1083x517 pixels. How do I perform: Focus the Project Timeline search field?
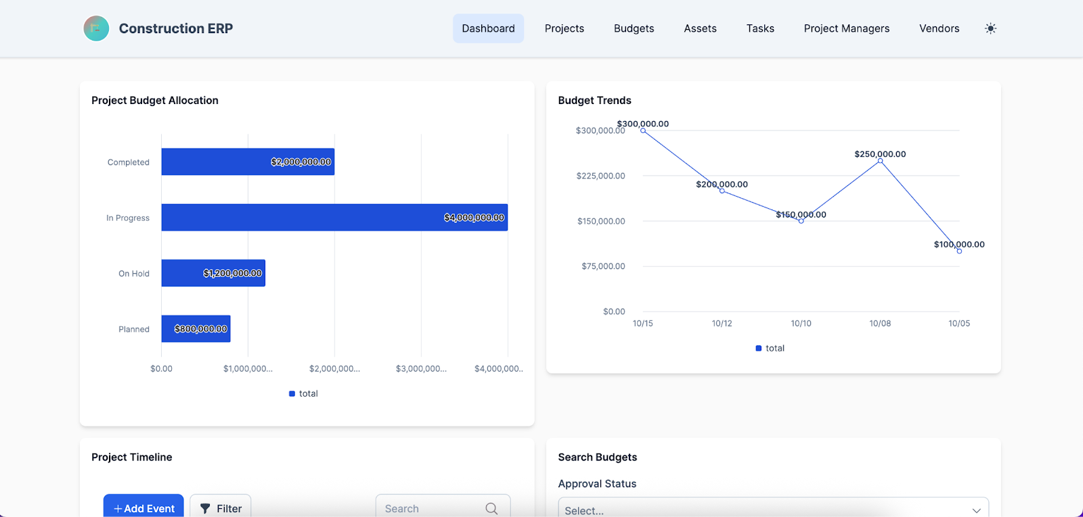(430, 508)
